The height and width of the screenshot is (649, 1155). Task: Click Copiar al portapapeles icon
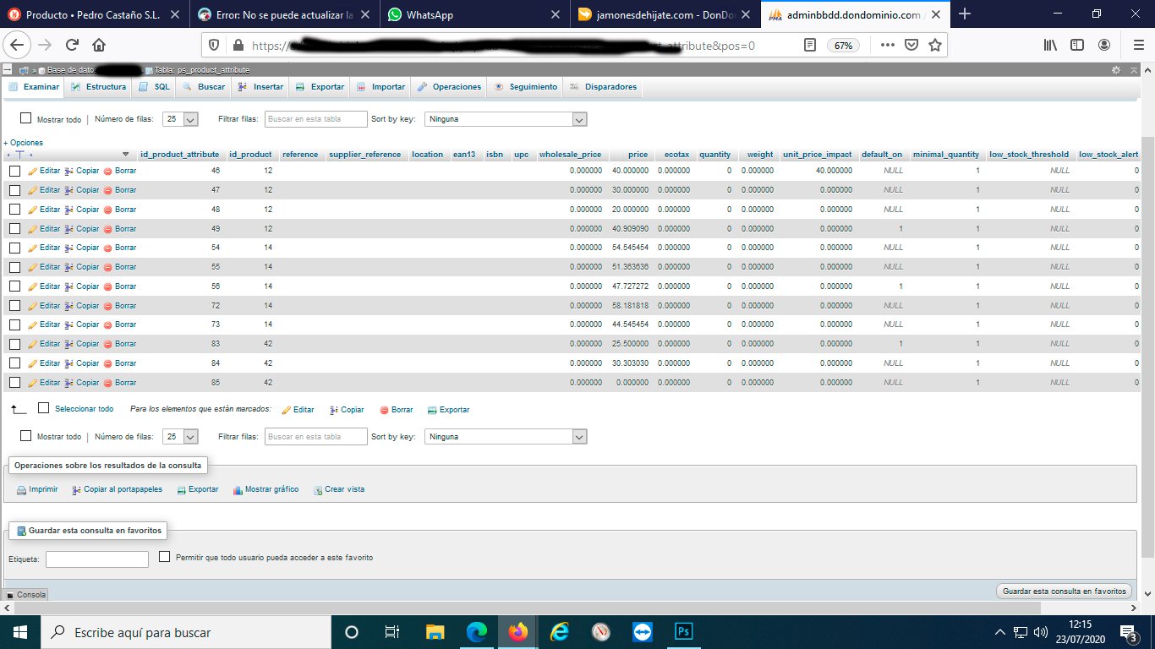pos(76,490)
